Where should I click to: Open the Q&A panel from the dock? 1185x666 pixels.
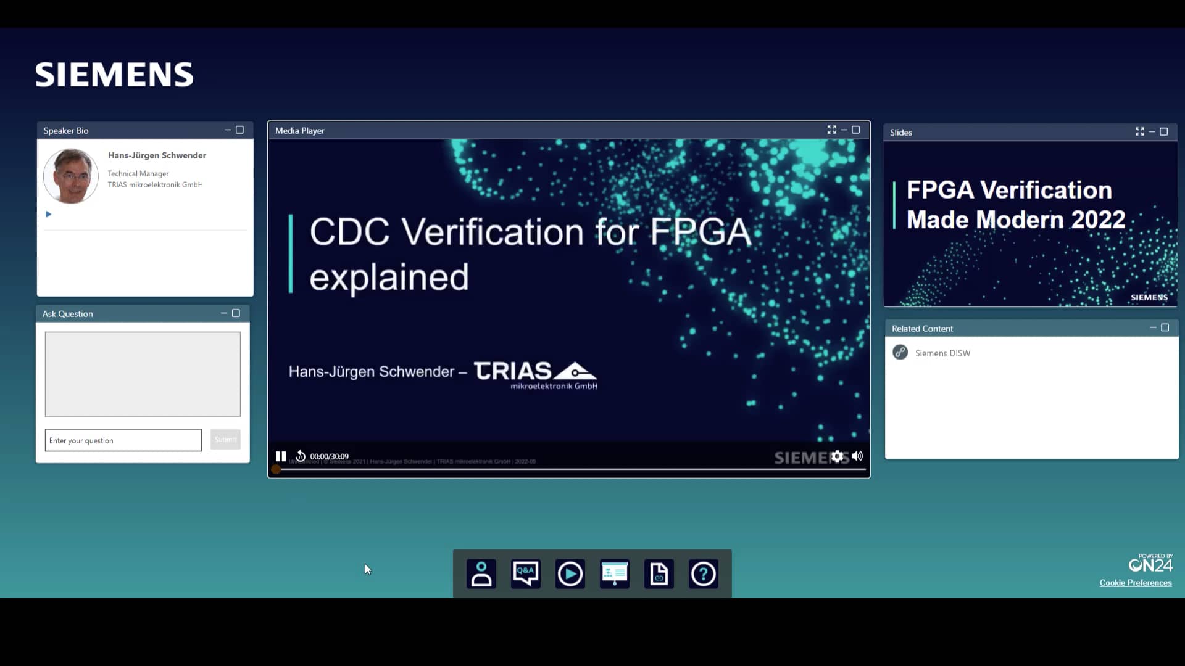(x=525, y=573)
